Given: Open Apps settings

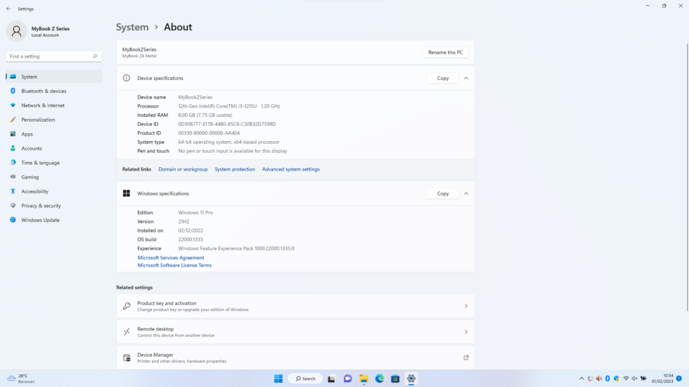Looking at the screenshot, I should (x=54, y=134).
